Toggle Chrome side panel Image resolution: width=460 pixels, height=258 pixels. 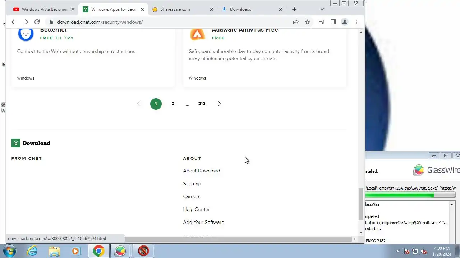(x=333, y=22)
